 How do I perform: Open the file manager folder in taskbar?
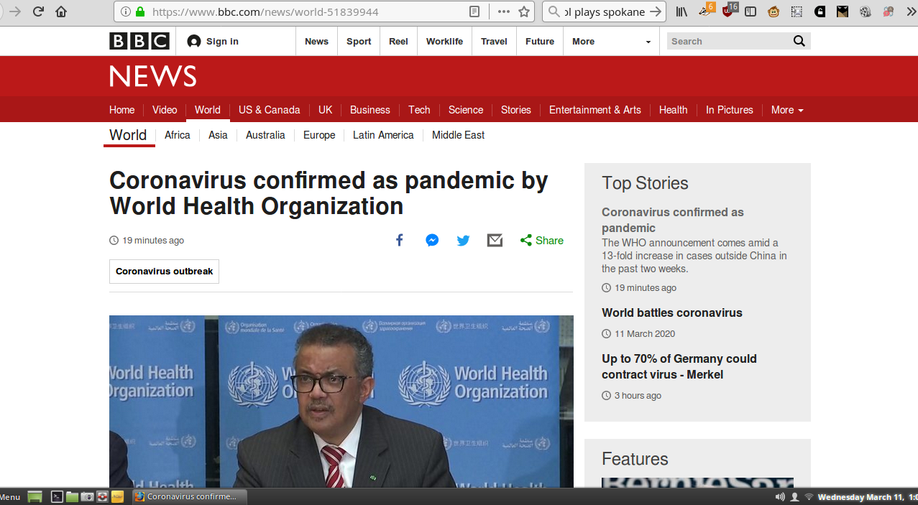(x=72, y=496)
